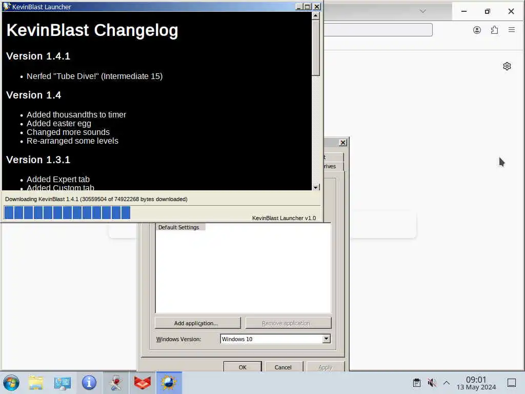The image size is (525, 394).
Task: Expand hidden system tray icons
Action: tap(447, 383)
